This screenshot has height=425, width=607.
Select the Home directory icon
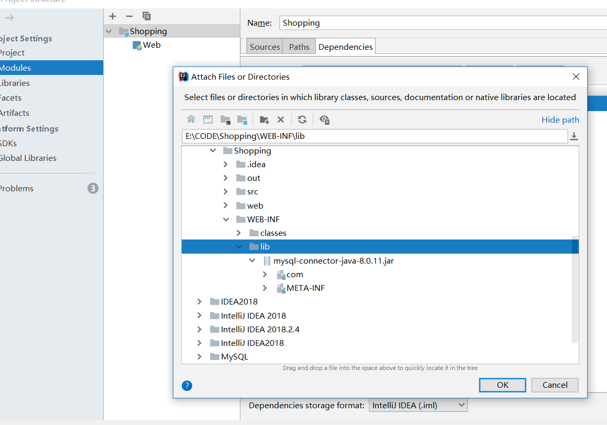(191, 119)
